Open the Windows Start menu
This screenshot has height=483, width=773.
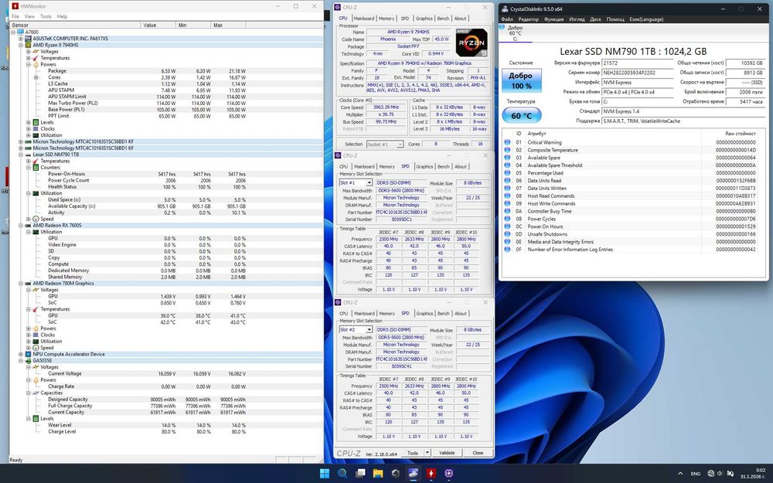tap(325, 474)
